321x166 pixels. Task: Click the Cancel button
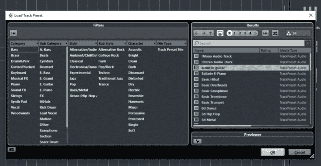pos(299,152)
